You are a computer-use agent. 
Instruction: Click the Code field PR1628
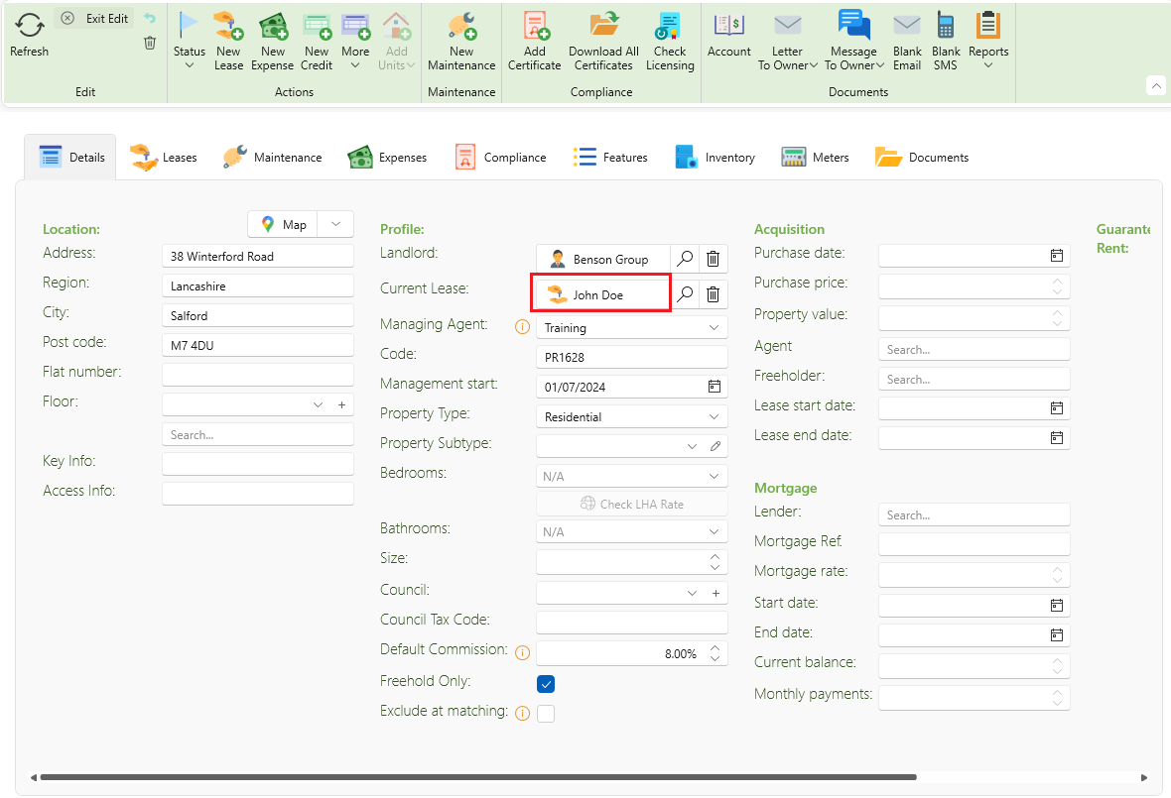tap(632, 357)
